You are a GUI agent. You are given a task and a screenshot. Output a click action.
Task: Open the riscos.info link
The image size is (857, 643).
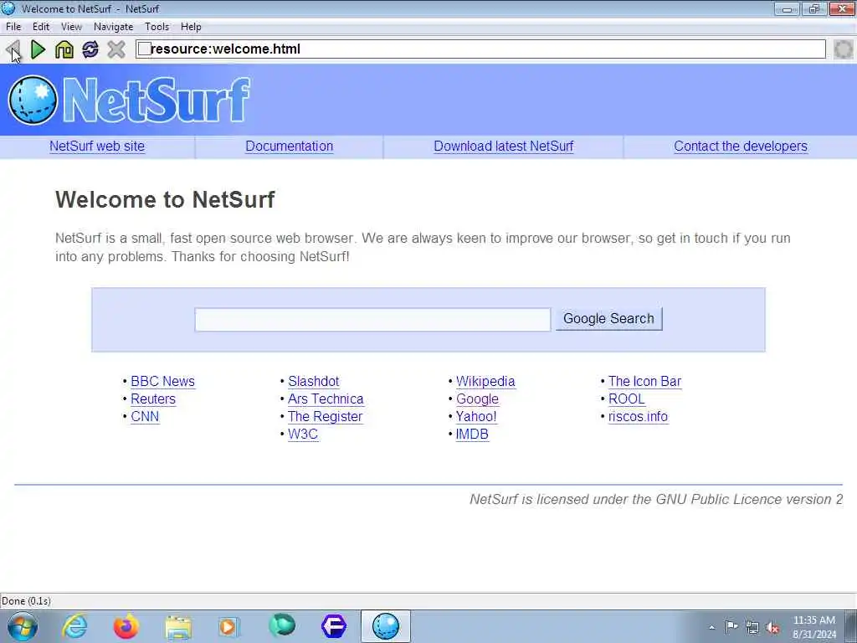click(x=638, y=416)
